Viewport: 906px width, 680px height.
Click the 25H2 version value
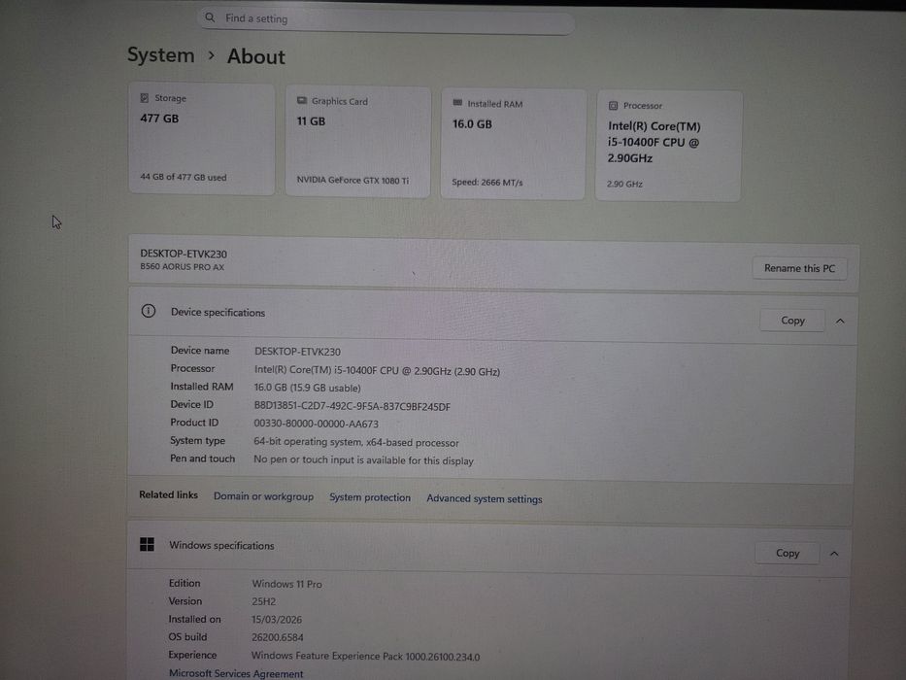(x=263, y=601)
